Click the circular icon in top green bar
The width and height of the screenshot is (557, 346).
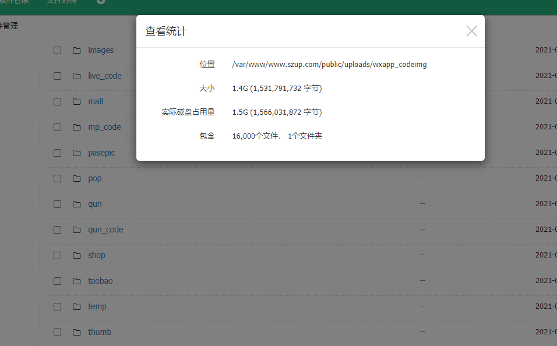[x=101, y=2]
